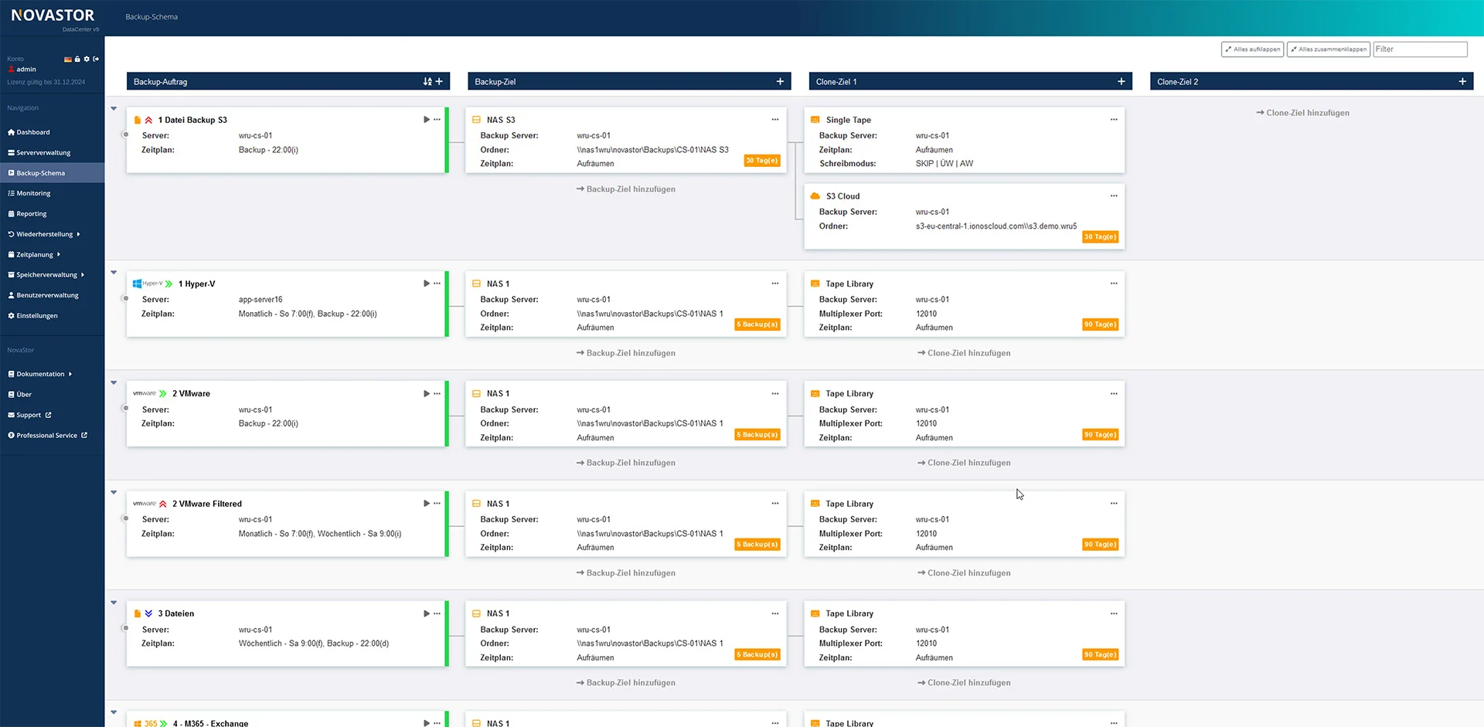
Task: Toggle status circle of 2 VMware Filtered job
Action: (125, 518)
